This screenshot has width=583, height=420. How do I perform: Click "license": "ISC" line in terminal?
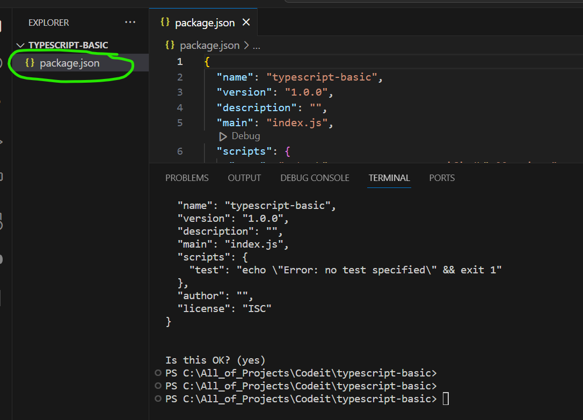(x=224, y=309)
